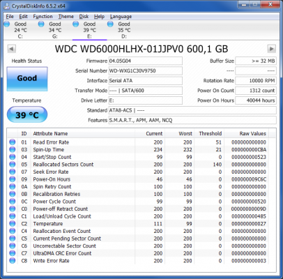Click the Worst column header
The width and height of the screenshot is (283, 279).
[179, 133]
